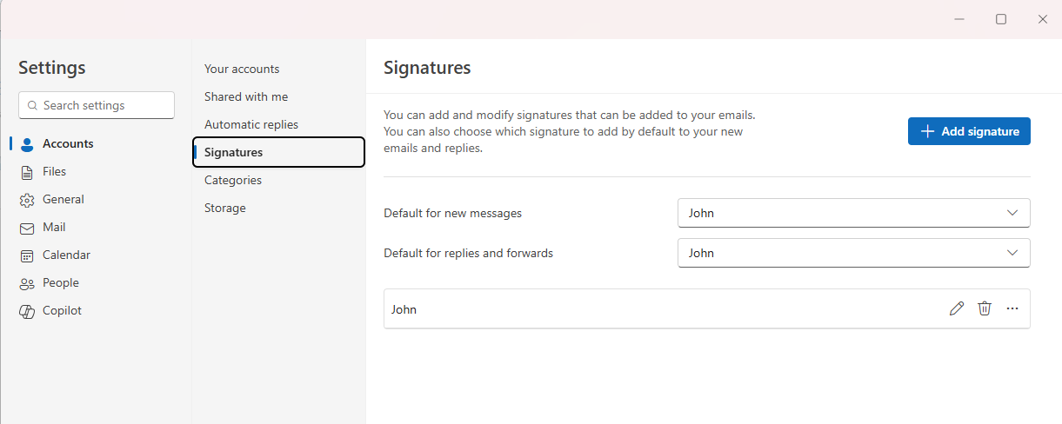Open Your accounts settings page

click(242, 69)
